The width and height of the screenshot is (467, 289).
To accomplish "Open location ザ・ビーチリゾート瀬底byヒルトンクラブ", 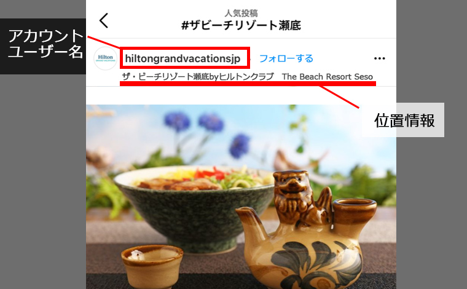I will [198, 77].
